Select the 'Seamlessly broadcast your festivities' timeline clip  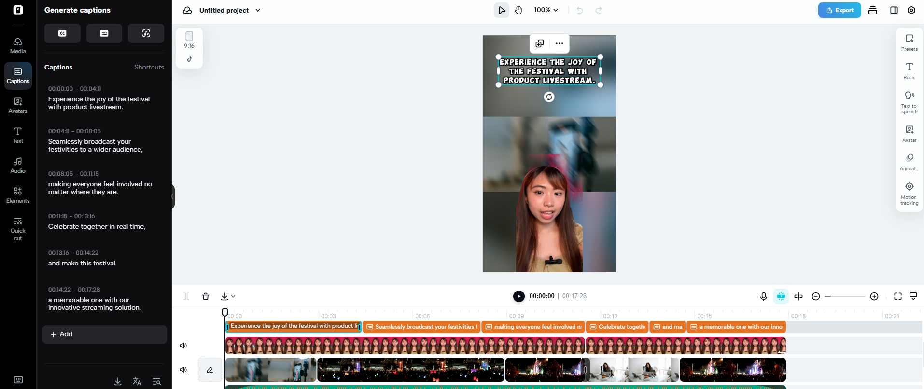click(x=421, y=327)
